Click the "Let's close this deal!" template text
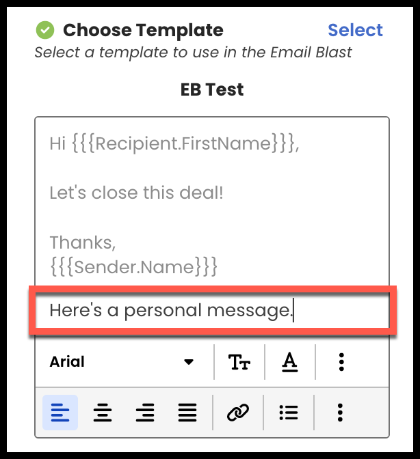 136,193
